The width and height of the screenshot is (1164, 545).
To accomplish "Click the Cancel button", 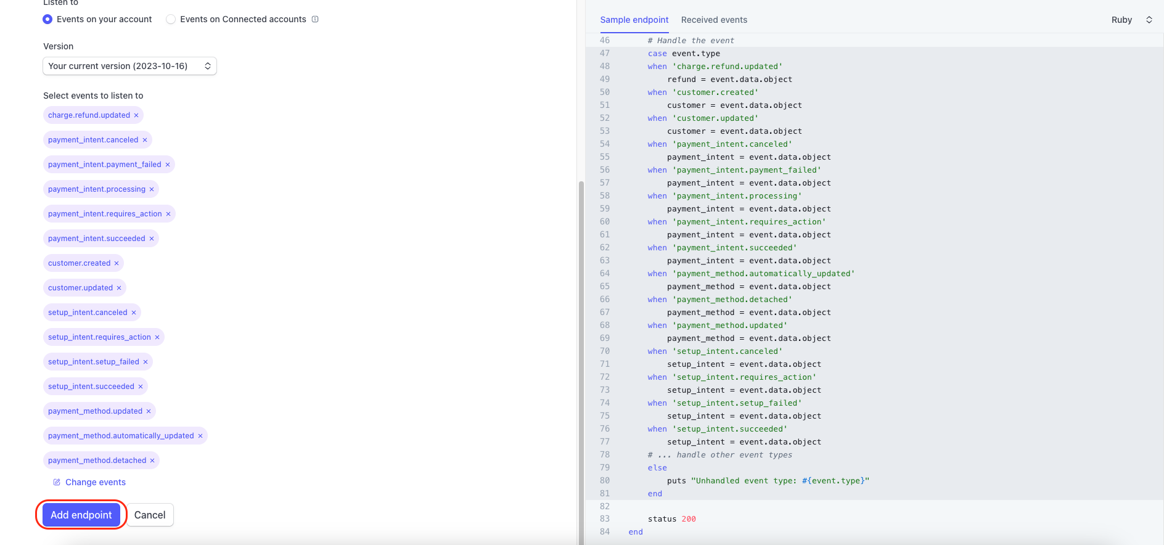I will pyautogui.click(x=150, y=515).
